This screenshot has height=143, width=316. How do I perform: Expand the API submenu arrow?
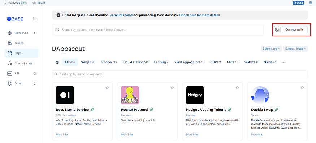point(35,73)
